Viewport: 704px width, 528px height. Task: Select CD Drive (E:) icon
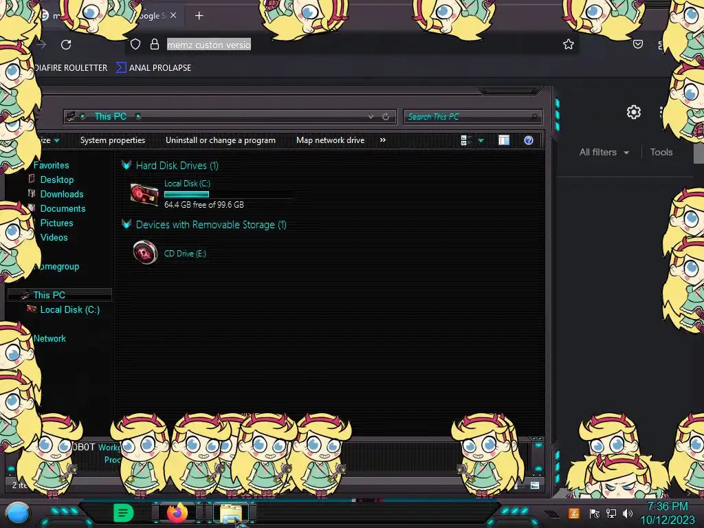145,252
